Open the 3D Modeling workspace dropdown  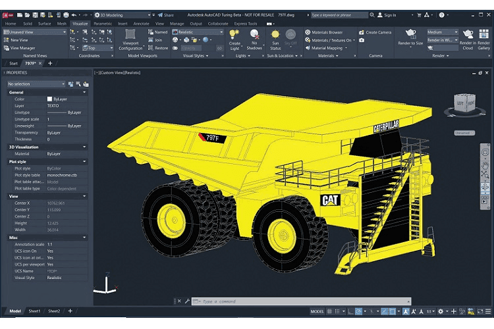point(123,14)
